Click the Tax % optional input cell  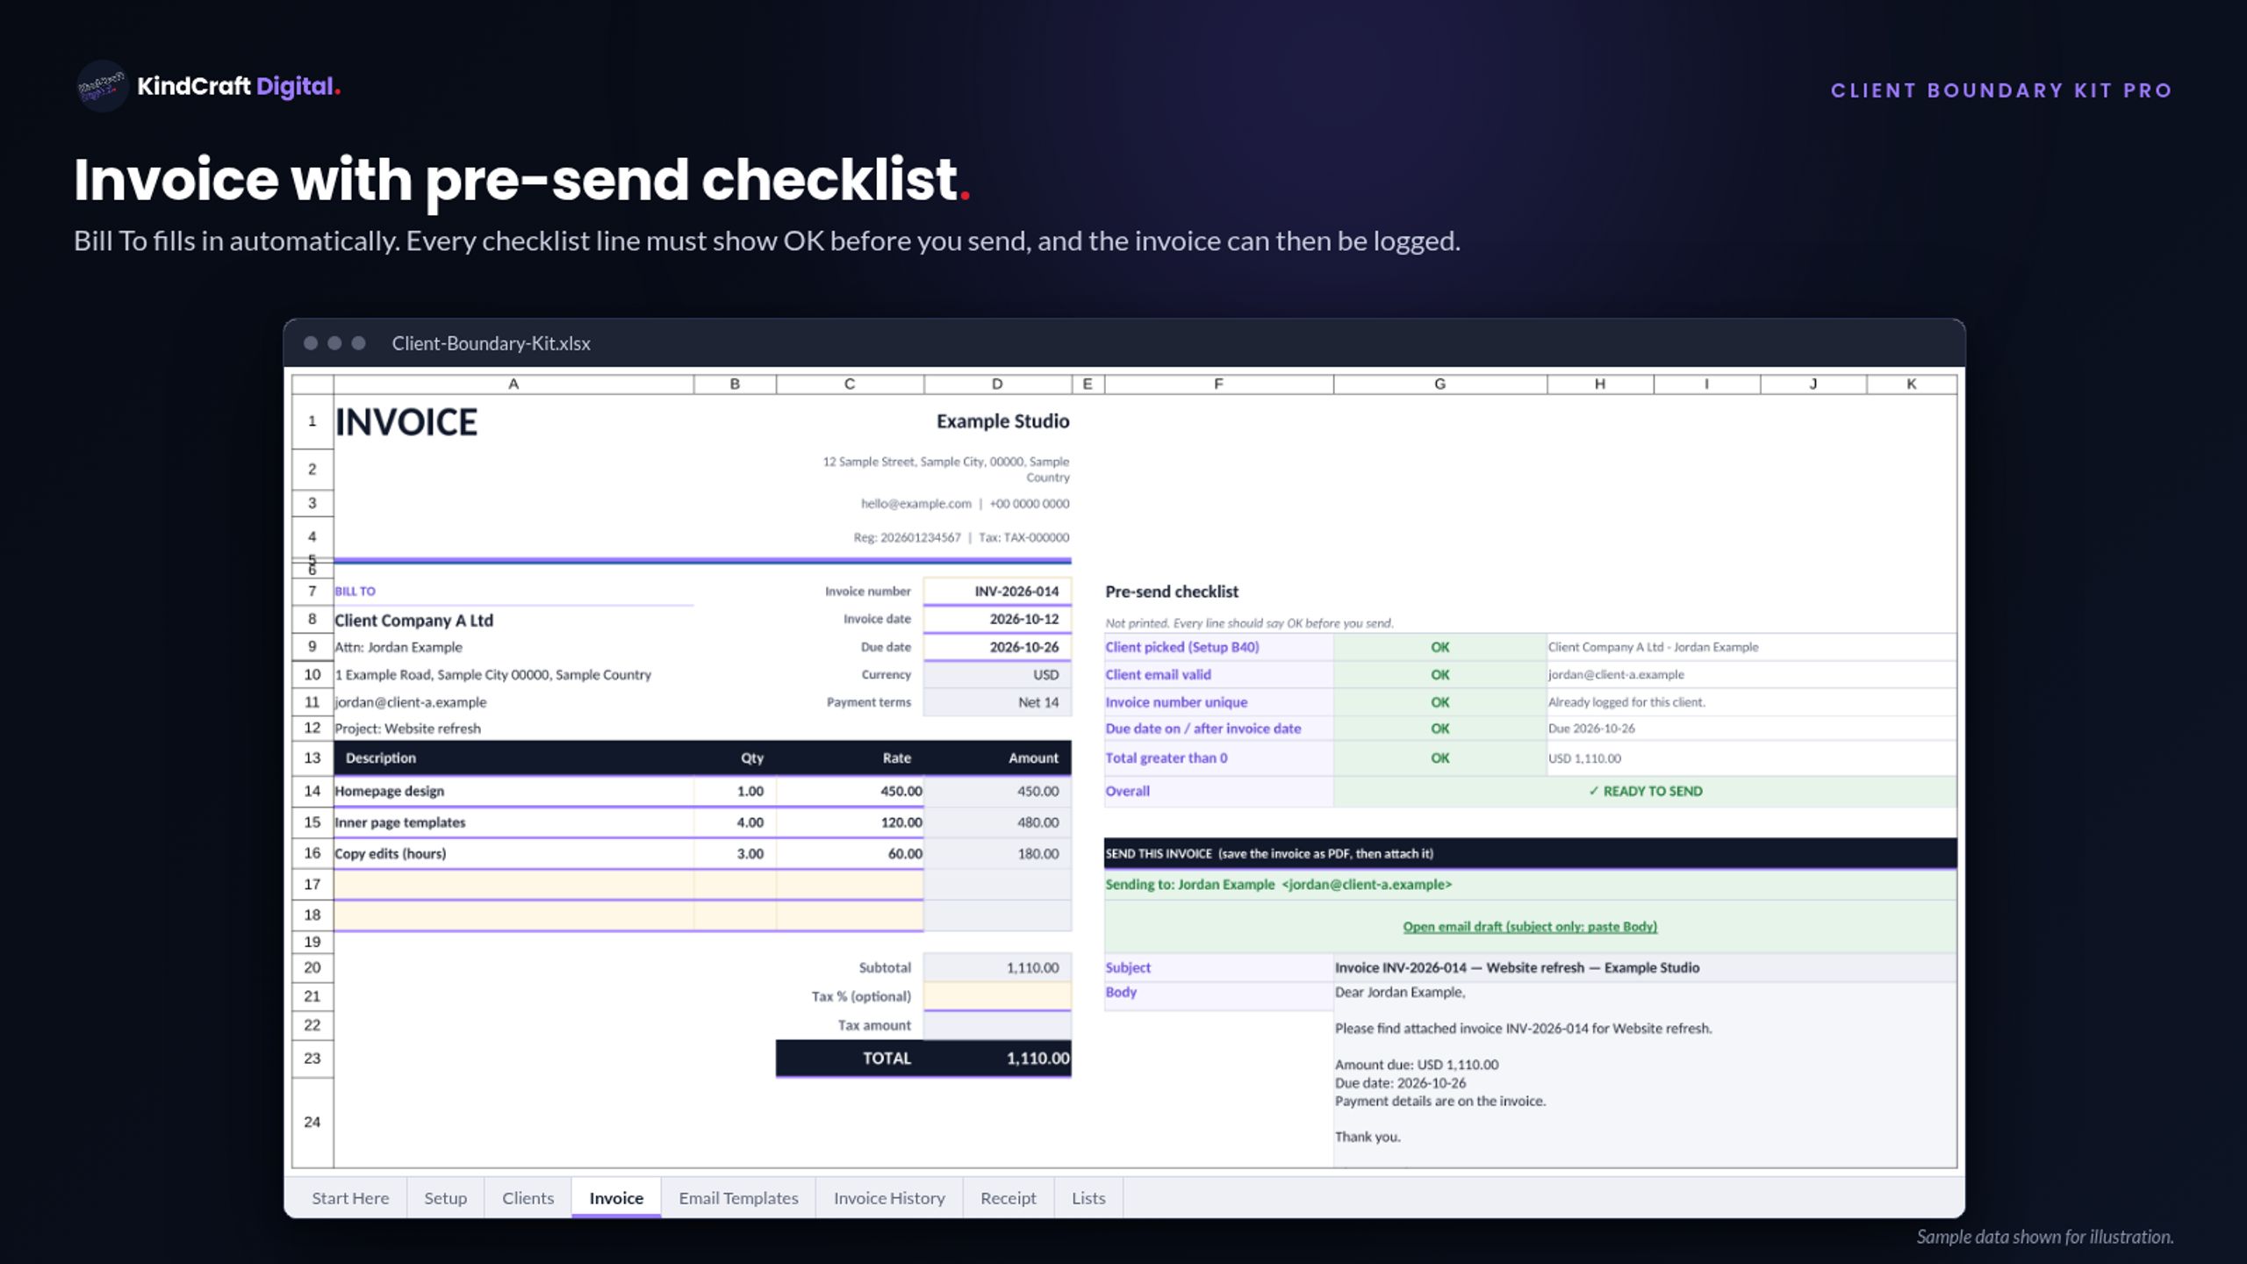tap(997, 995)
